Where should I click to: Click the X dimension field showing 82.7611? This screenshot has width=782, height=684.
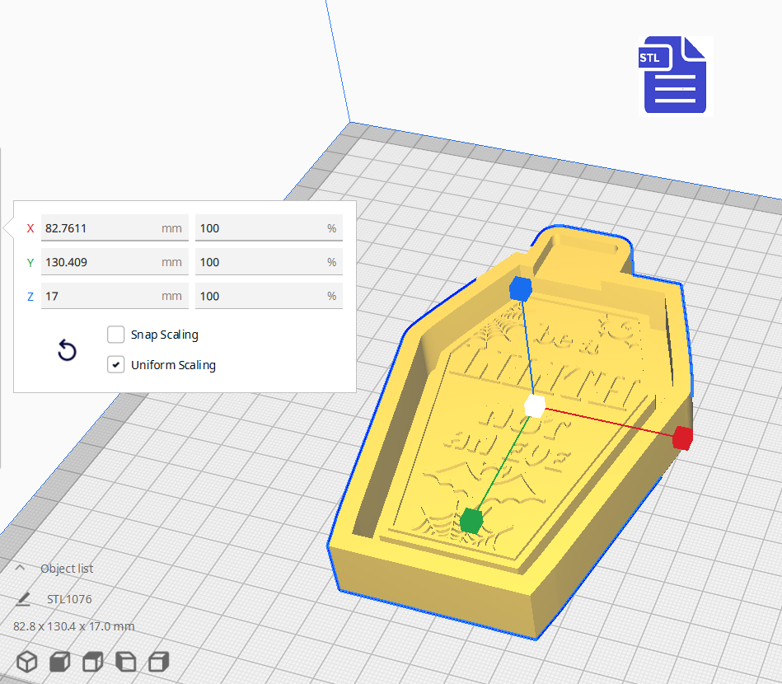point(114,227)
